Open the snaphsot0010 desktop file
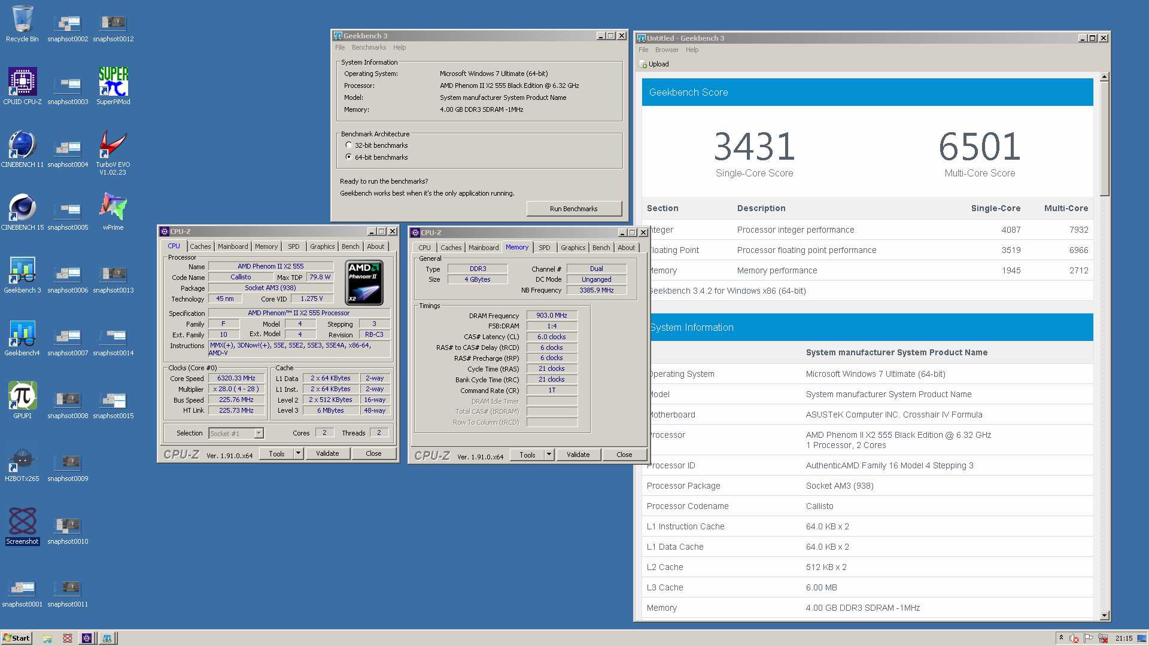 [x=68, y=531]
